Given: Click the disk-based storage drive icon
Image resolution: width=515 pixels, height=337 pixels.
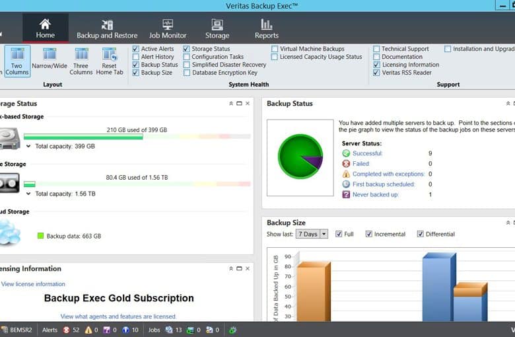Looking at the screenshot, I should tap(9, 138).
